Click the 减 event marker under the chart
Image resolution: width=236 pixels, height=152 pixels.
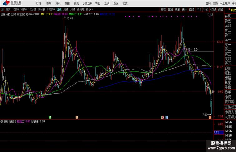(x=50, y=117)
